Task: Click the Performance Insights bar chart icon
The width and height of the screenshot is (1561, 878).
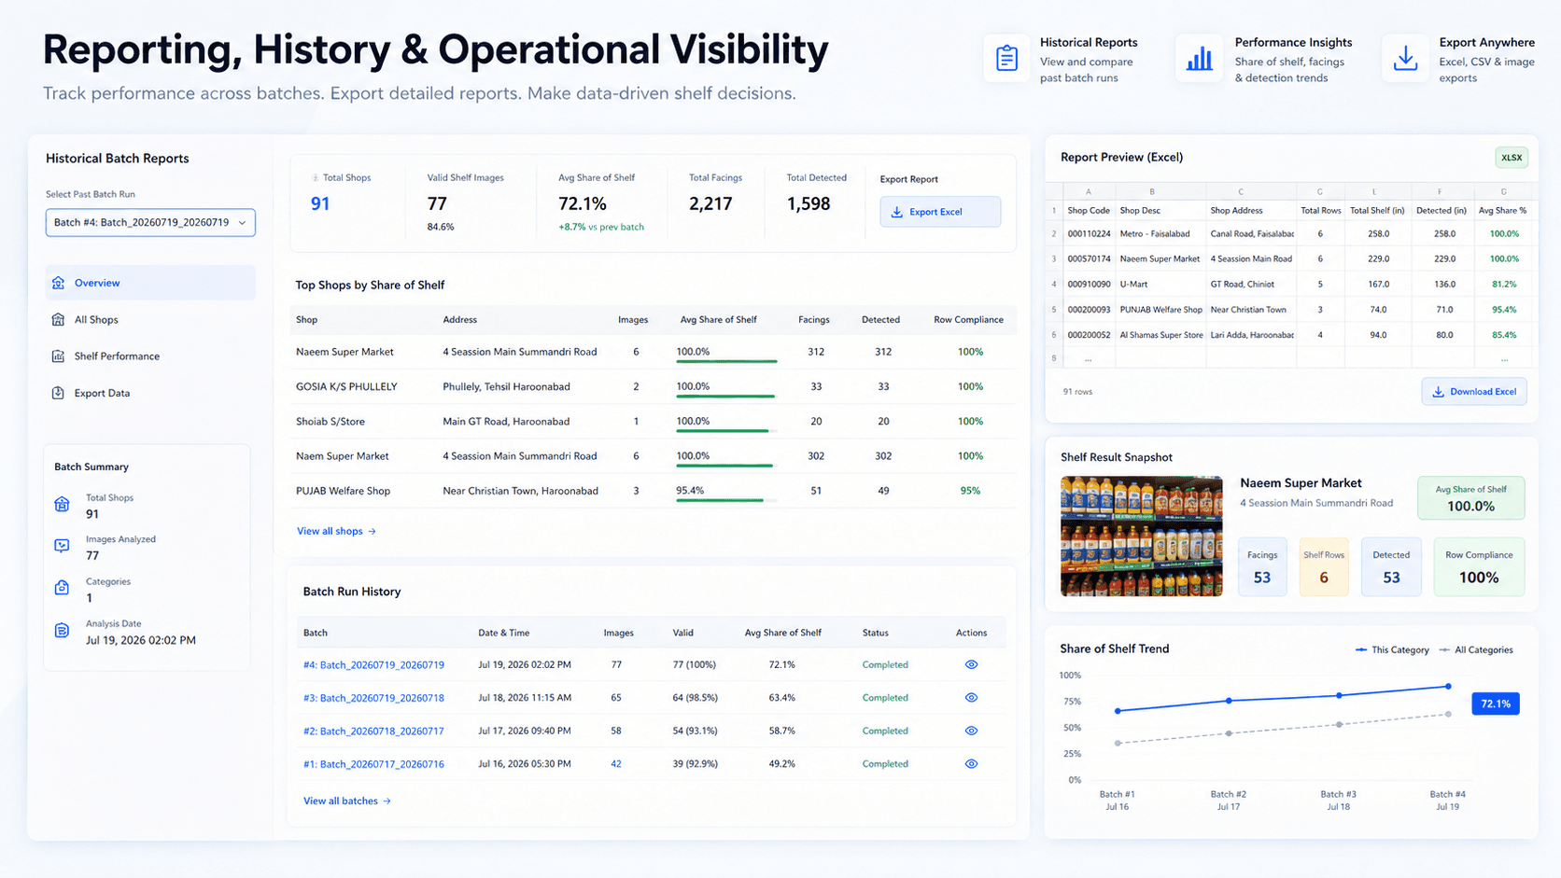Action: pyautogui.click(x=1199, y=59)
